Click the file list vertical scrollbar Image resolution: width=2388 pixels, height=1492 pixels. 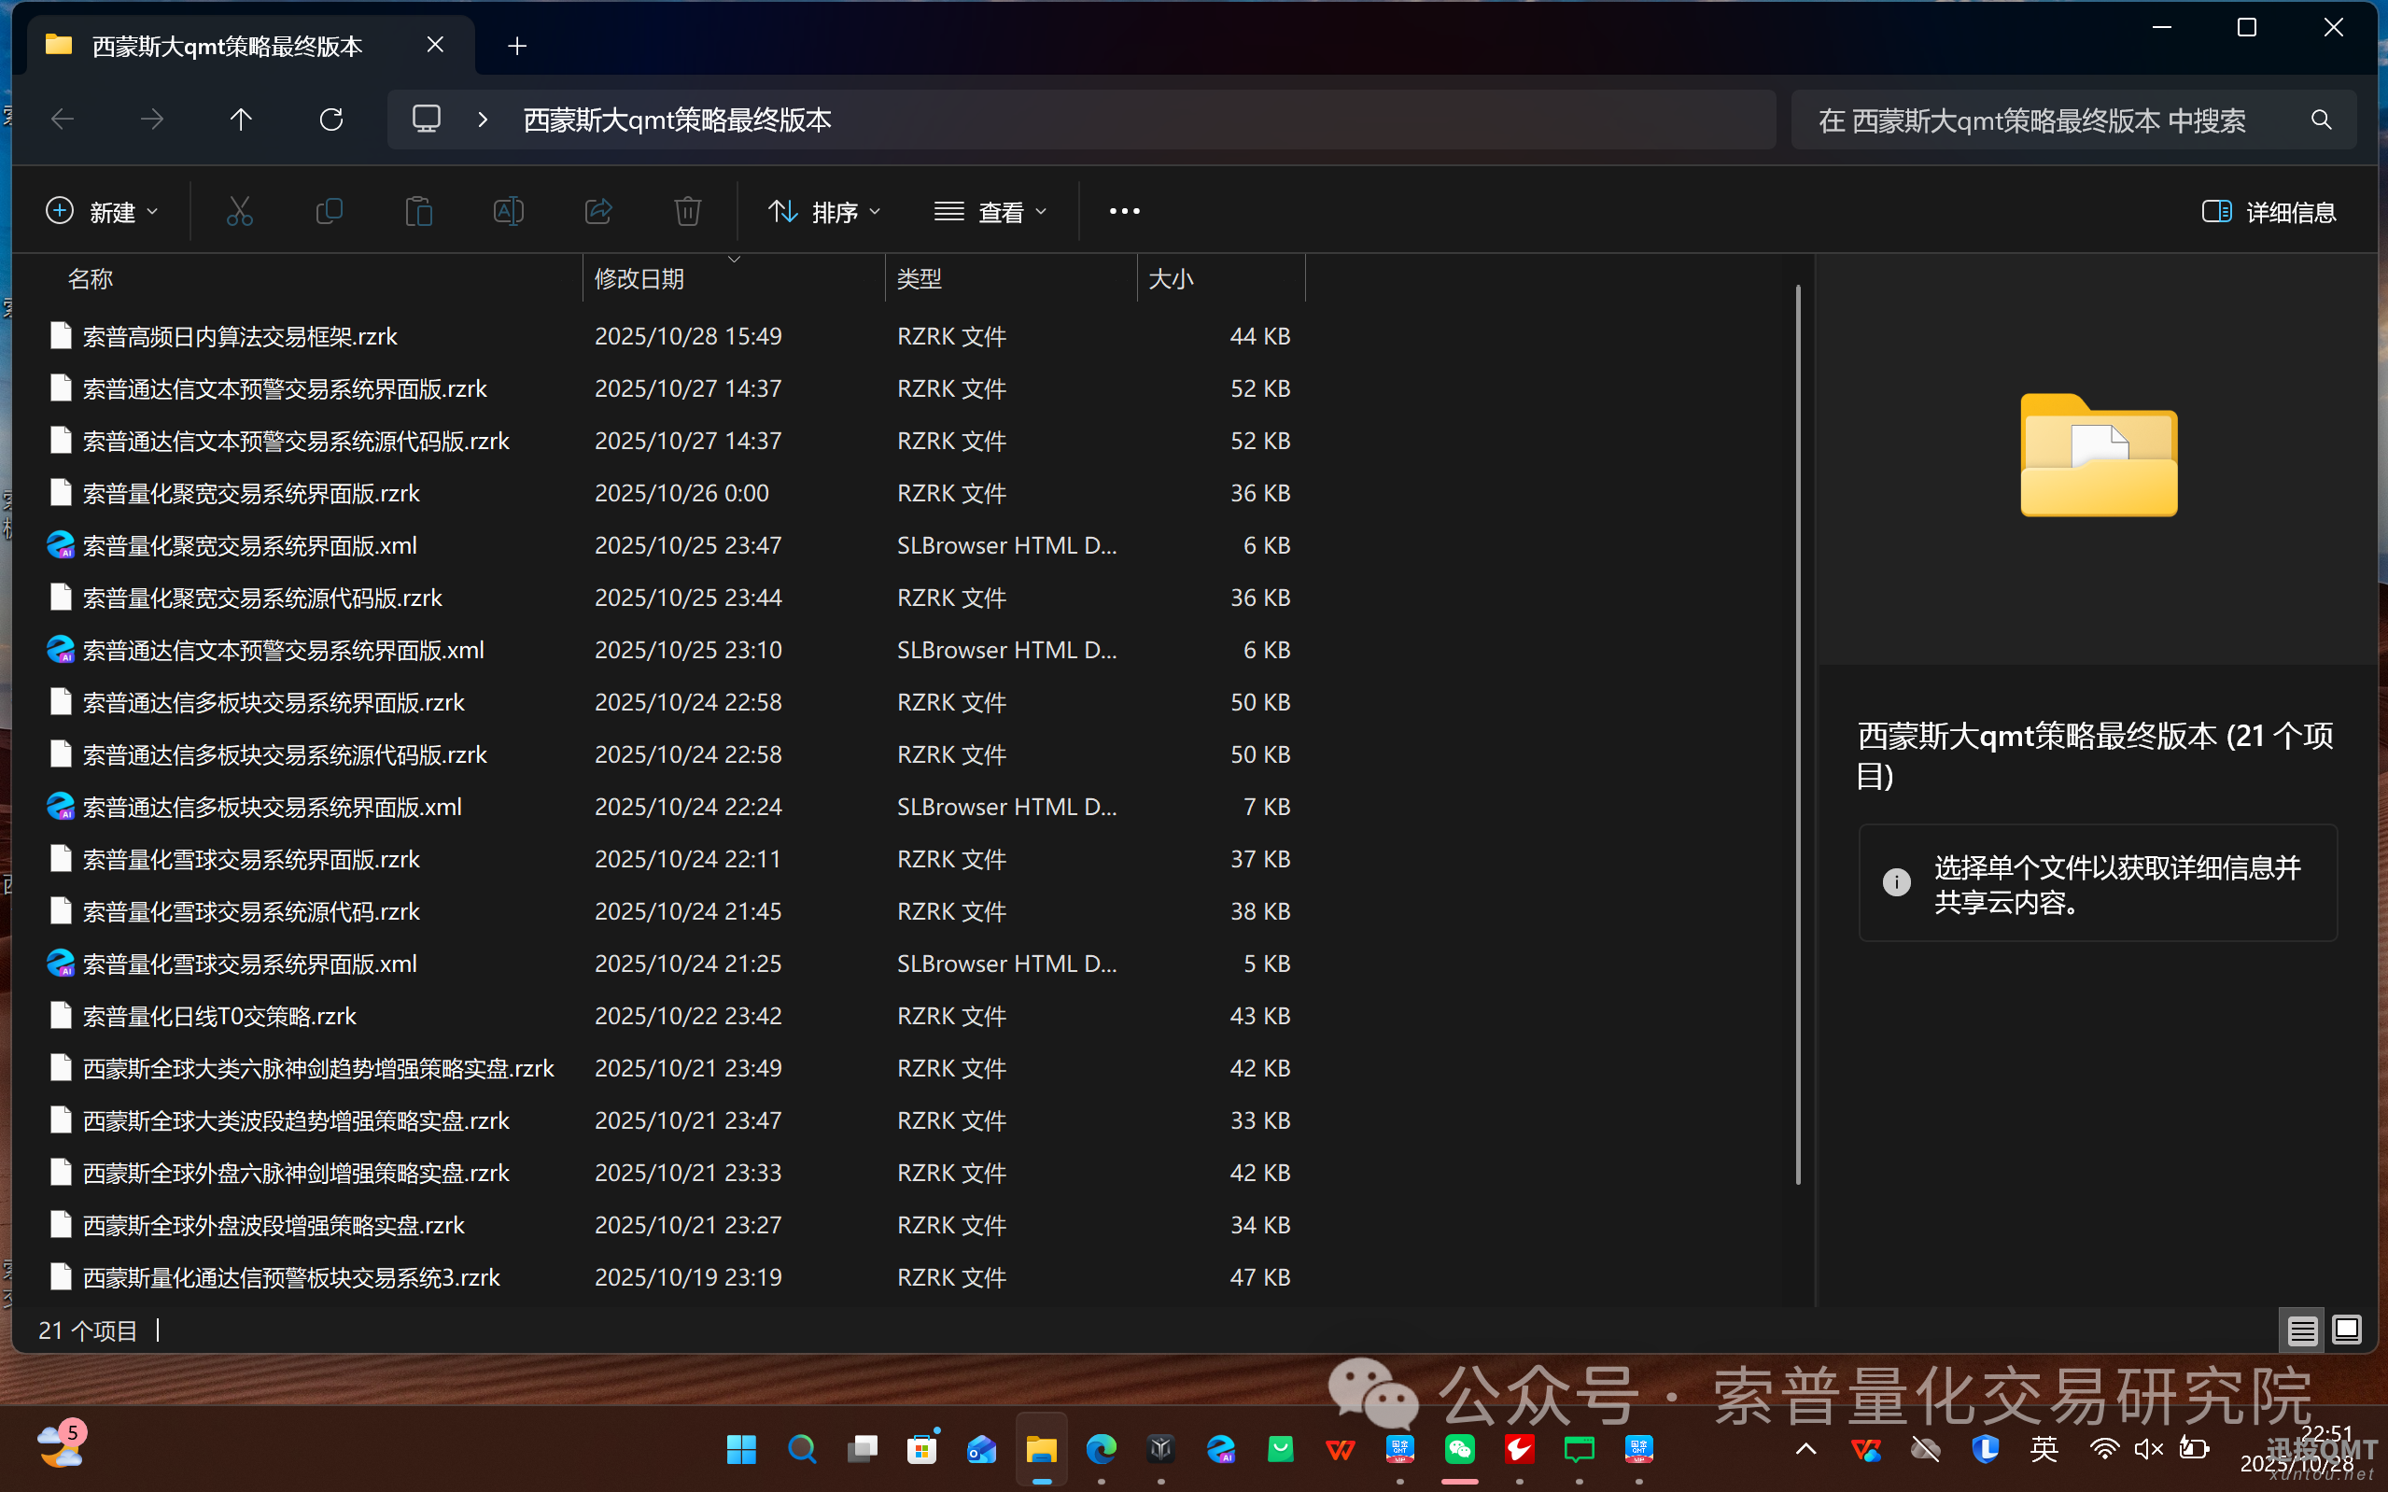tap(1798, 734)
